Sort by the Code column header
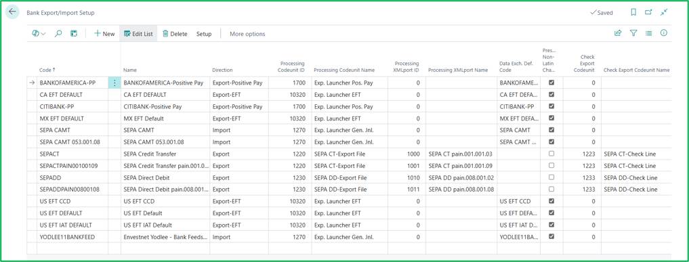The image size is (689, 262). pos(47,70)
